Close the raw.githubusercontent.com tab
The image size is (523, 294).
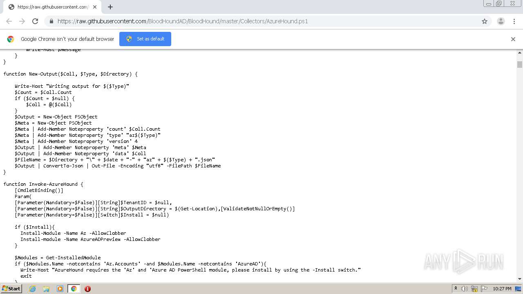[95, 7]
